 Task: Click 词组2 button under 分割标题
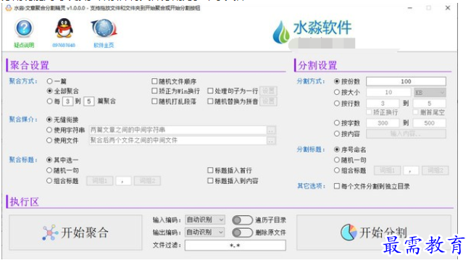[x=435, y=170]
